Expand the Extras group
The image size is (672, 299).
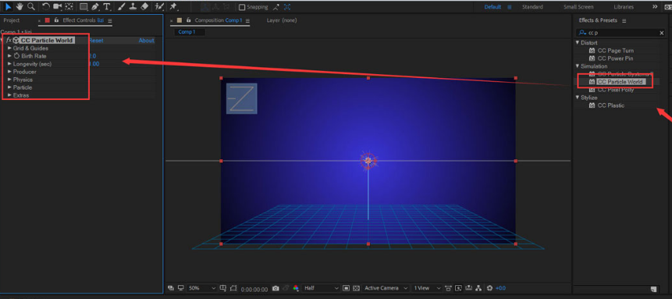[9, 94]
